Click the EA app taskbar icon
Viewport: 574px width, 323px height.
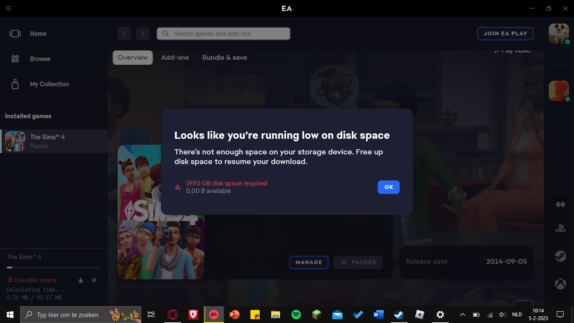pos(214,315)
